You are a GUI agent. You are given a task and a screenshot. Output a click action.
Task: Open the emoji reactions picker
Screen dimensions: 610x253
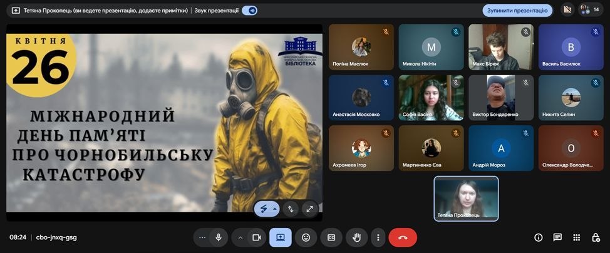[x=306, y=237]
